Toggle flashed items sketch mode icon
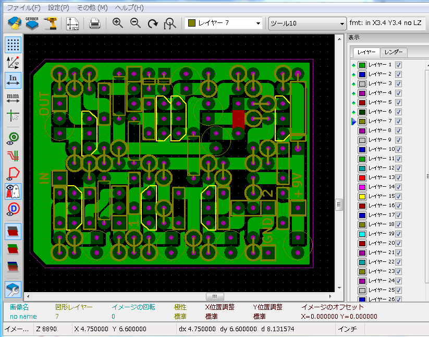Viewport: 429px width, 337px height. (13, 138)
